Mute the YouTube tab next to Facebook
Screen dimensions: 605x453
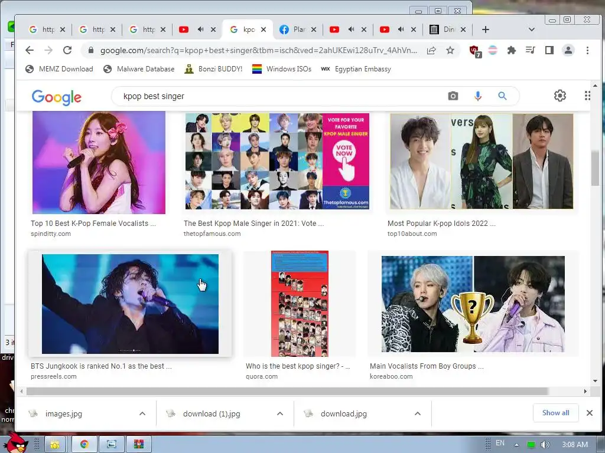pyautogui.click(x=351, y=29)
